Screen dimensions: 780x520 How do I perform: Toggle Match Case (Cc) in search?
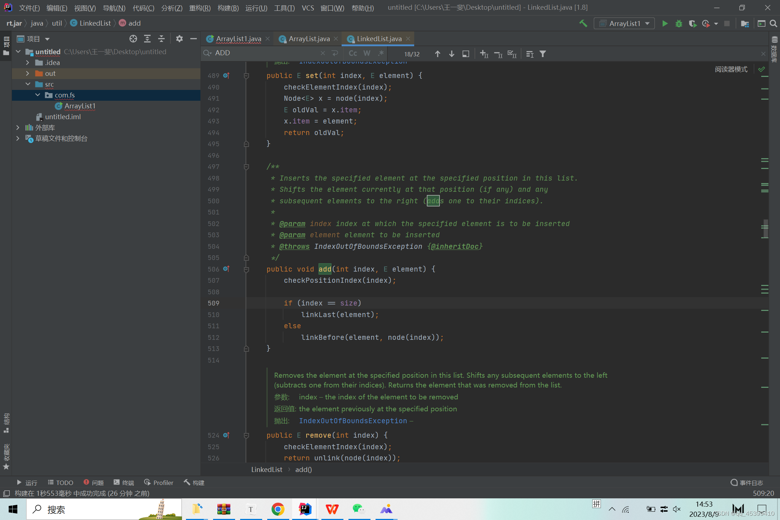[x=353, y=53]
